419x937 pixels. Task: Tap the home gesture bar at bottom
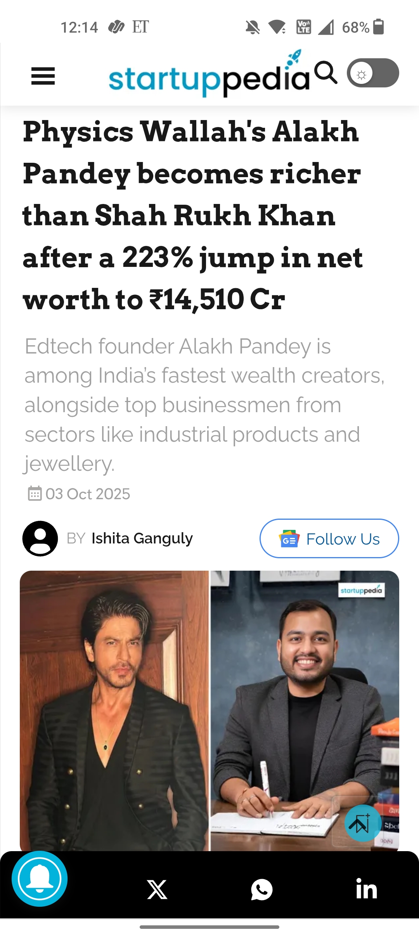tap(209, 927)
